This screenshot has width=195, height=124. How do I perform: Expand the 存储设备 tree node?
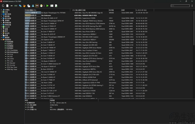coord(1,23)
